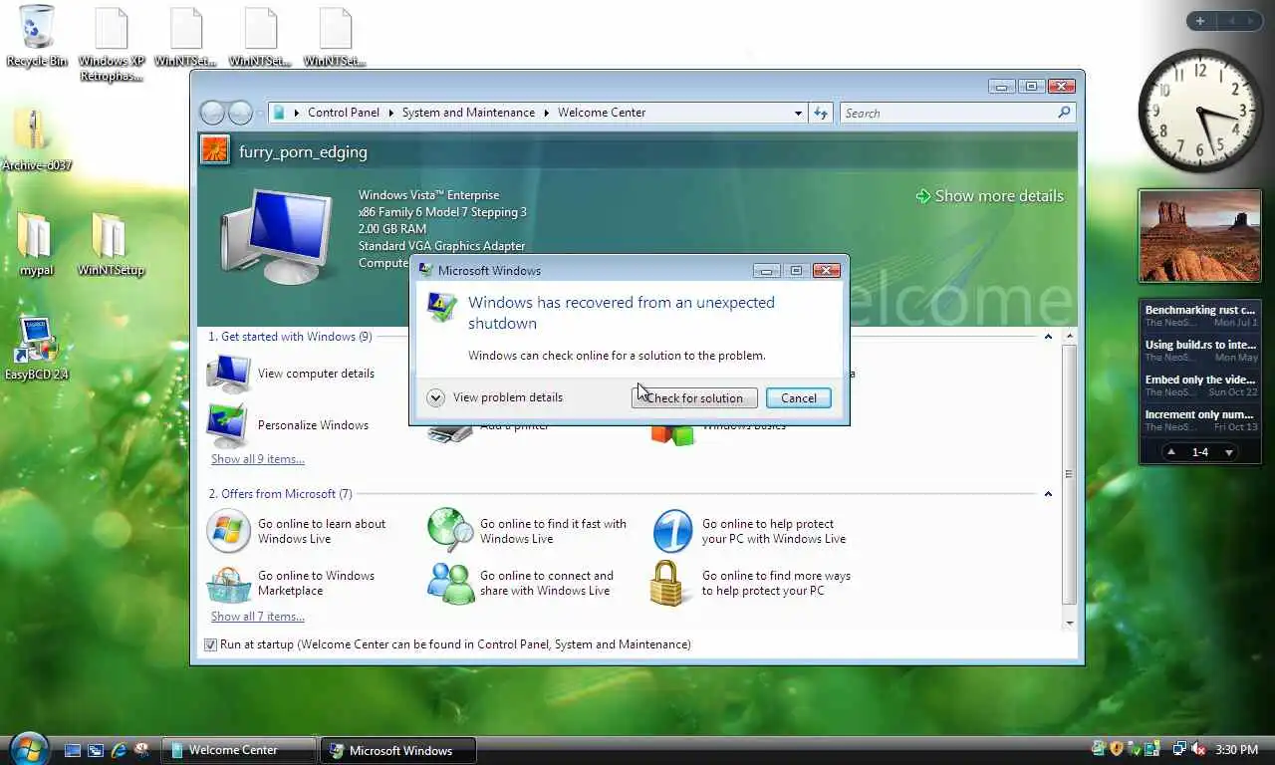Click the security shield tray icon
Image resolution: width=1275 pixels, height=765 pixels.
coord(1117,749)
